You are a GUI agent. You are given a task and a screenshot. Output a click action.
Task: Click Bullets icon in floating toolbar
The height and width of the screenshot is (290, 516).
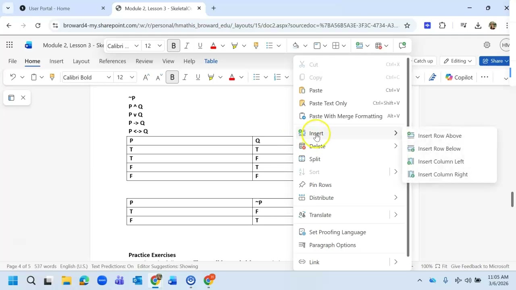[x=270, y=46]
